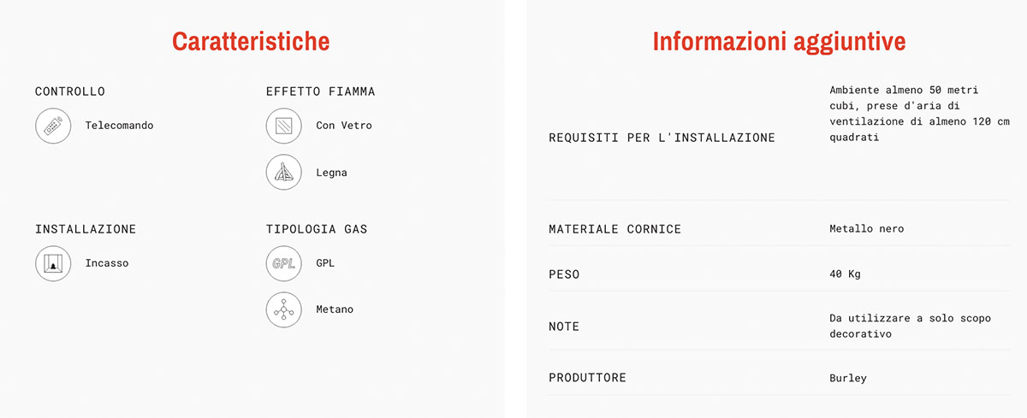Select the Legna text label
Screen dimensions: 1027x418
(331, 173)
